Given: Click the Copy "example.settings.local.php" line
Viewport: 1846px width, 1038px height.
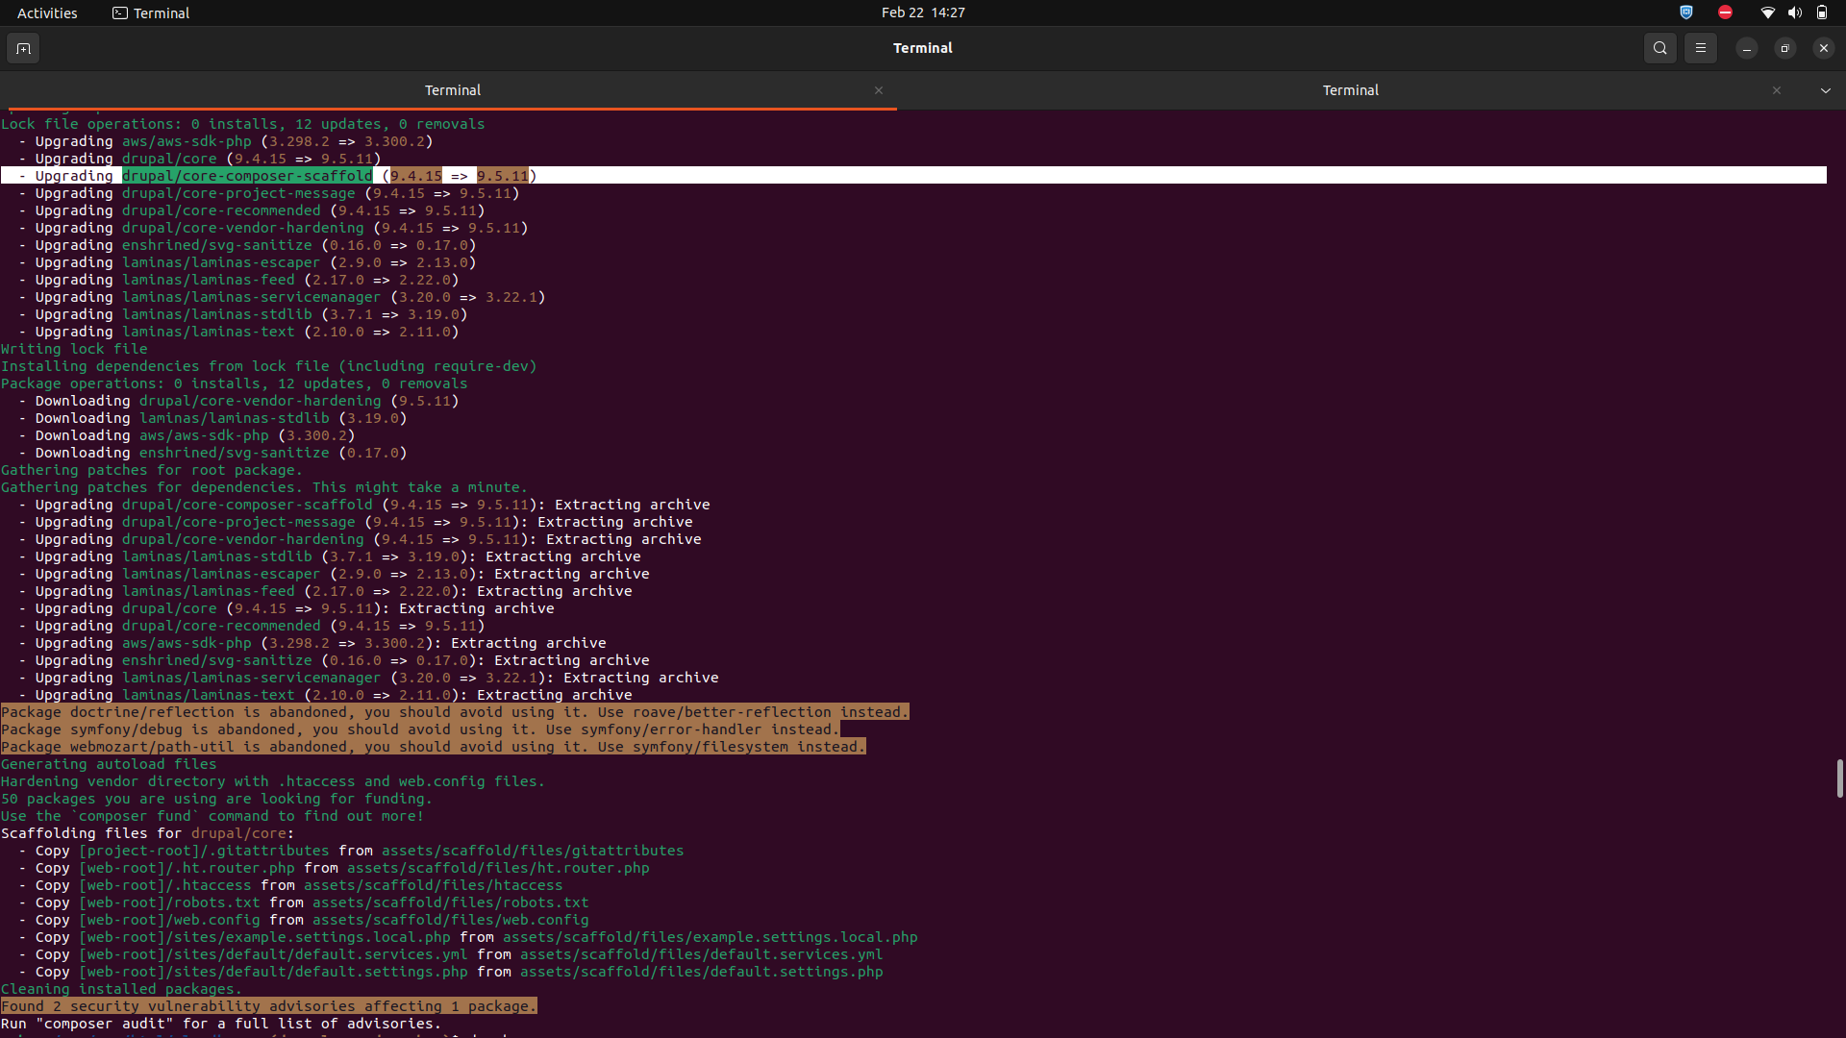Looking at the screenshot, I should click(x=468, y=937).
